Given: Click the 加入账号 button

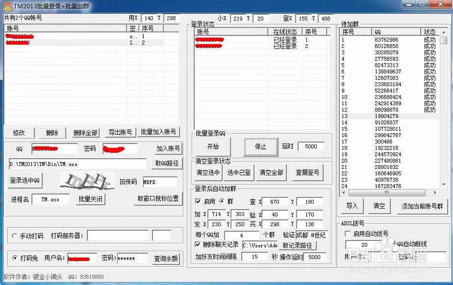Looking at the screenshot, I should pos(168,148).
